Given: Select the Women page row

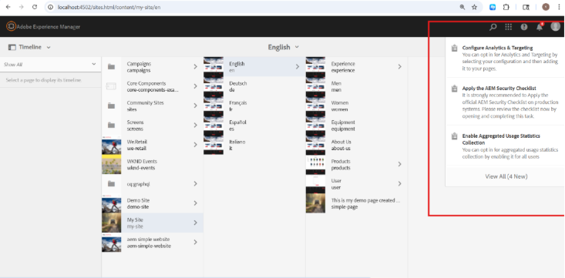Looking at the screenshot, I should pyautogui.click(x=356, y=106).
